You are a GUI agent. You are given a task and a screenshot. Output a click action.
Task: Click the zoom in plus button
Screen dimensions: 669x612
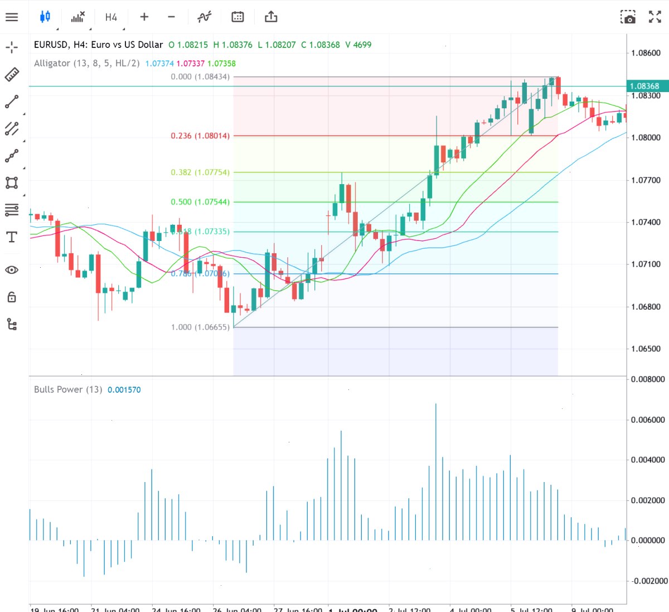[144, 17]
